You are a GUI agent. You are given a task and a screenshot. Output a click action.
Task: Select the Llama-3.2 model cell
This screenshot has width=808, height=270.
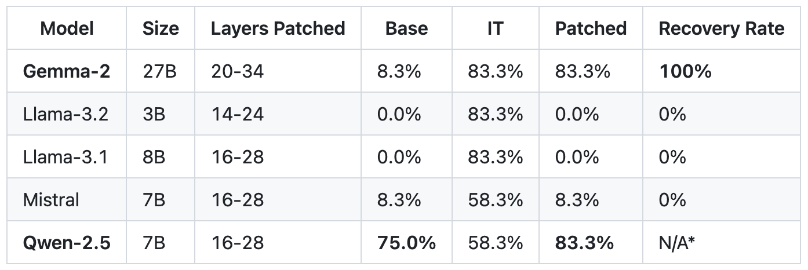65,114
